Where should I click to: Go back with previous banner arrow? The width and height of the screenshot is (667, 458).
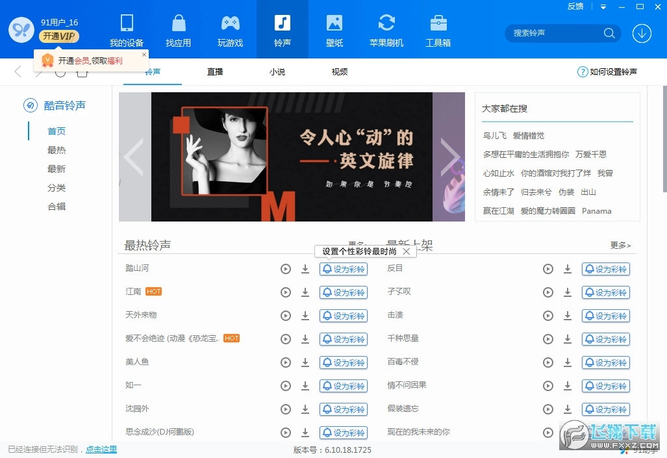coord(134,157)
